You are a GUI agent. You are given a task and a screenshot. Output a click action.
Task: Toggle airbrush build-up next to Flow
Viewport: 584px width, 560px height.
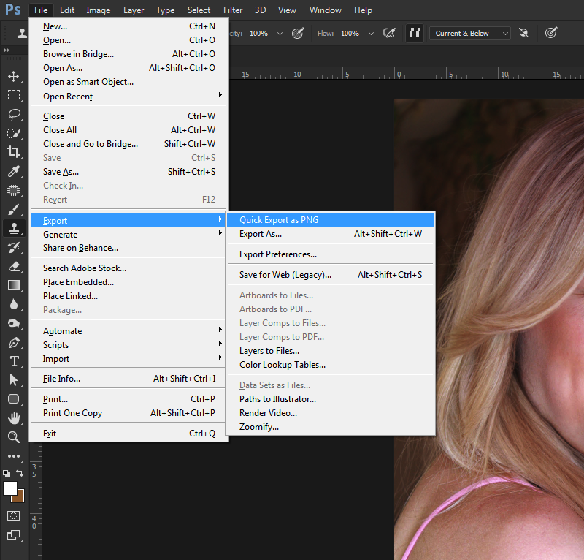coord(389,33)
